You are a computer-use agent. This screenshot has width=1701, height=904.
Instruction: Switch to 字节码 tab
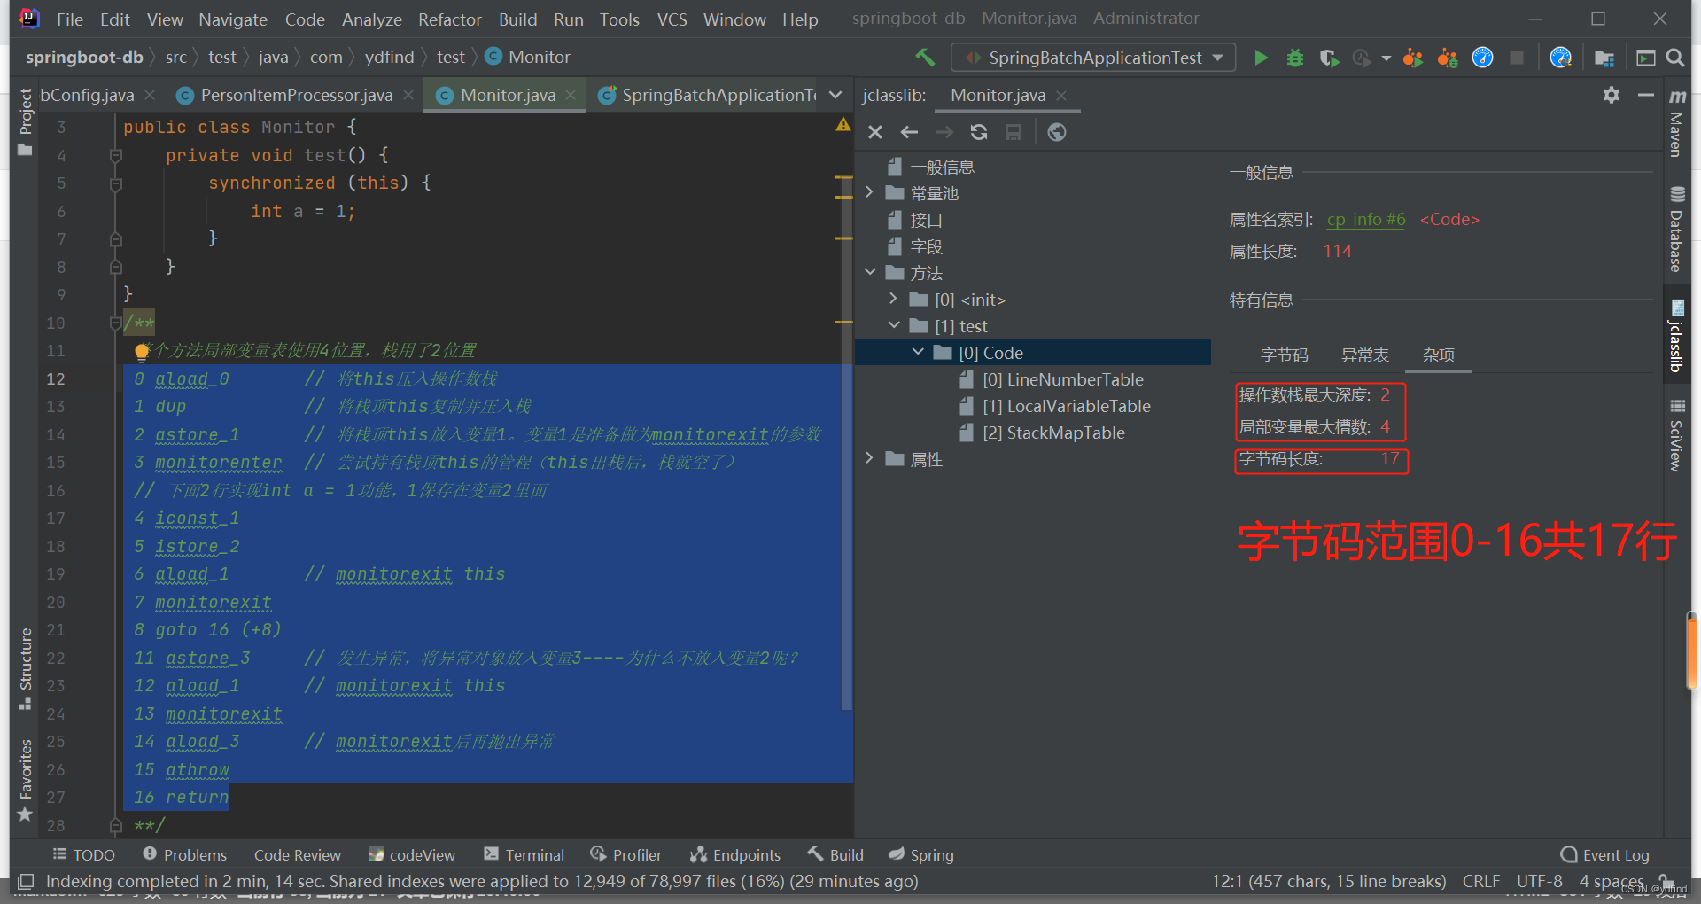tap(1285, 355)
